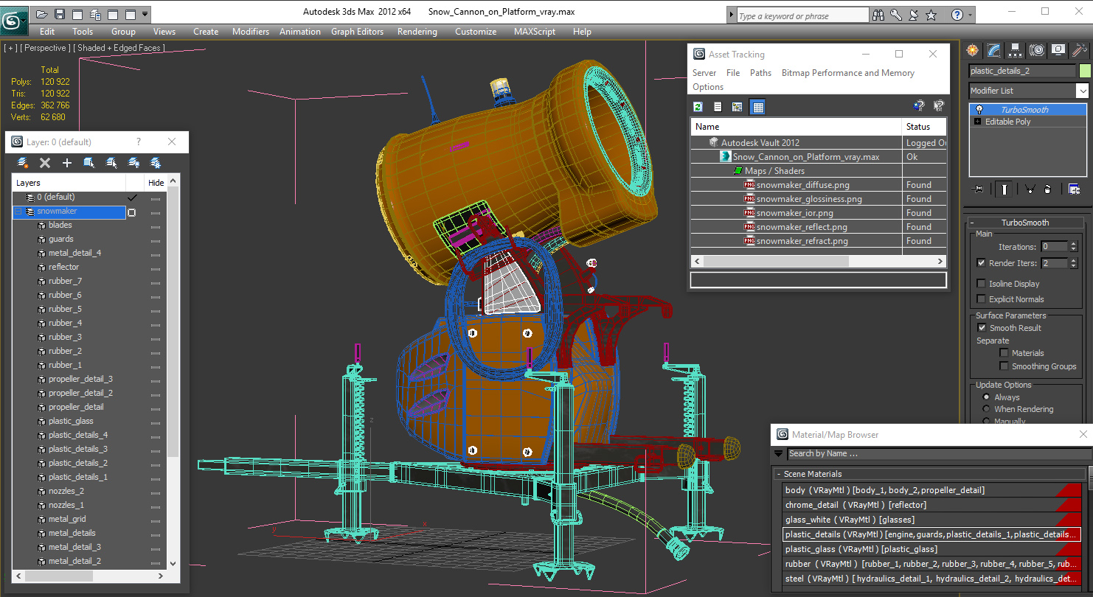The height and width of the screenshot is (597, 1093).
Task: Open Help icon dropdown arrow in title bar
Action: (x=969, y=15)
